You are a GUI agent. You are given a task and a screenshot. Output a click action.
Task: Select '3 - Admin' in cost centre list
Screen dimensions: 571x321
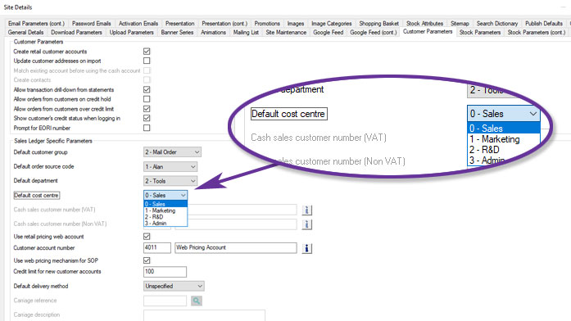click(x=165, y=223)
